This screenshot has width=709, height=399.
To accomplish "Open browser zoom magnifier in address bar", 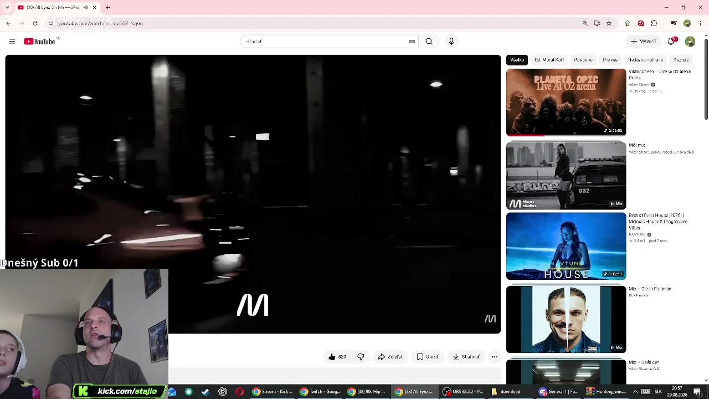I will click(585, 23).
